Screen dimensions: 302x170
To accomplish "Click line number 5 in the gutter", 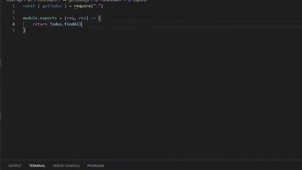I will (14, 30).
